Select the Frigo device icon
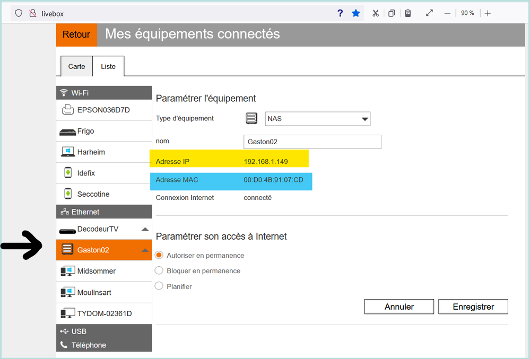Screen dimensions: 530x359 (x=67, y=132)
